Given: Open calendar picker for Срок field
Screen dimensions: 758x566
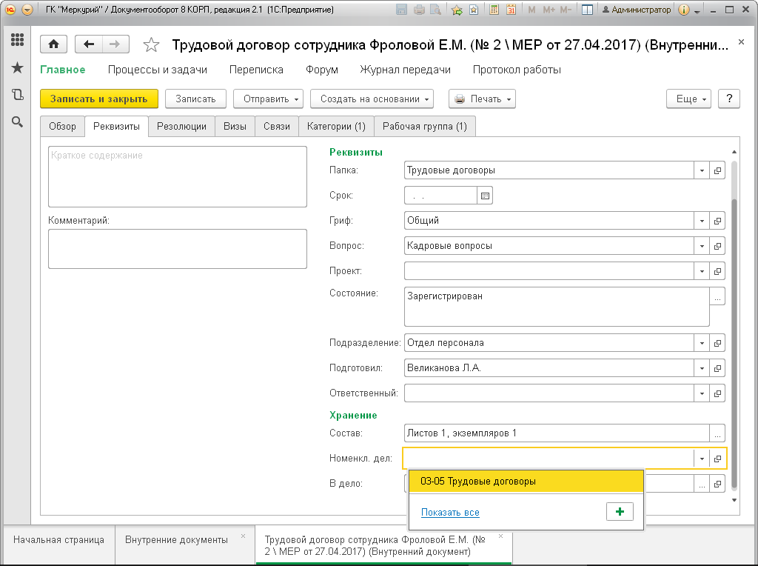Looking at the screenshot, I should (485, 196).
